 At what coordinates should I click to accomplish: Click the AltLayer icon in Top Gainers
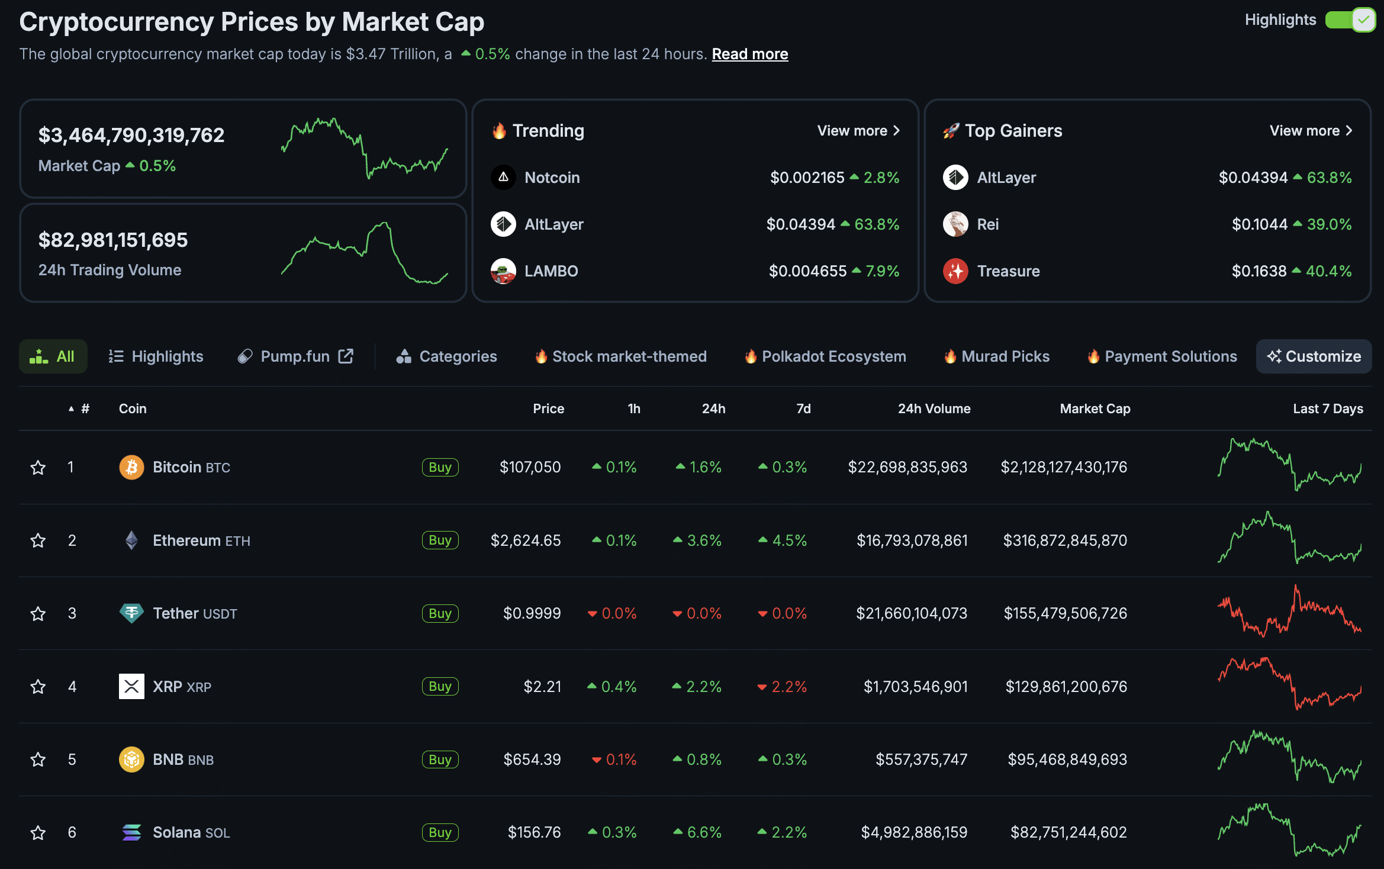click(955, 177)
